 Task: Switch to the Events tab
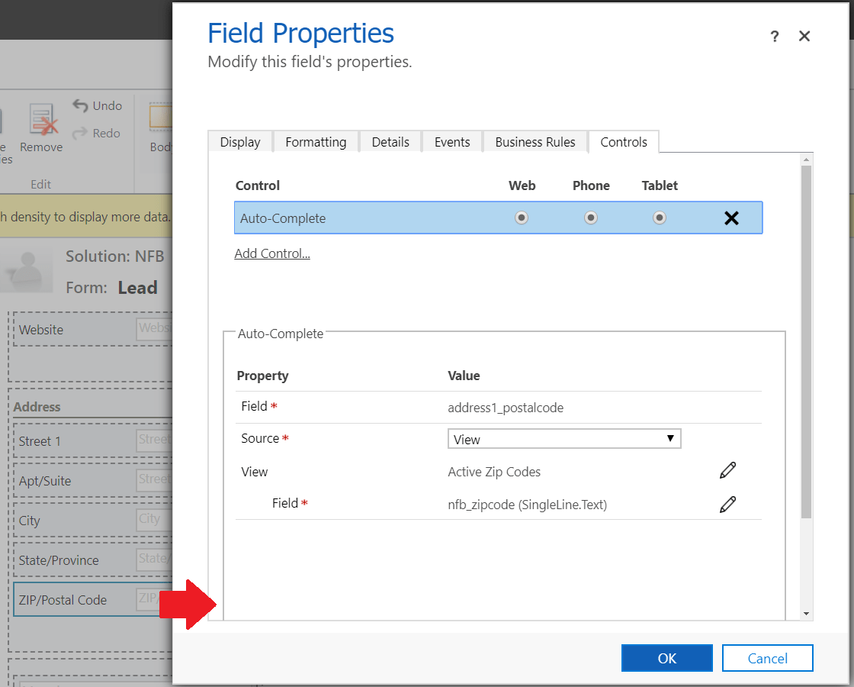coord(452,142)
